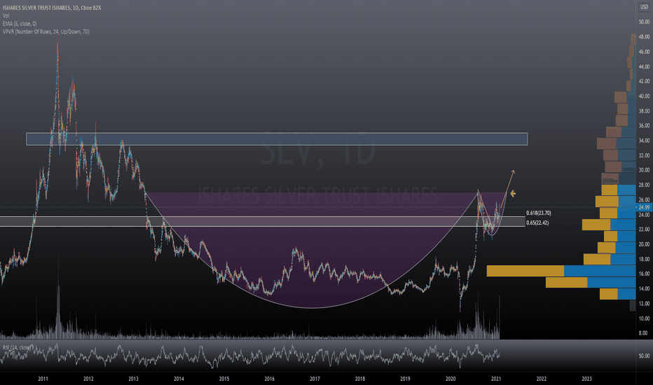Select the 2021 time axis label
The image size is (653, 385).
point(496,379)
